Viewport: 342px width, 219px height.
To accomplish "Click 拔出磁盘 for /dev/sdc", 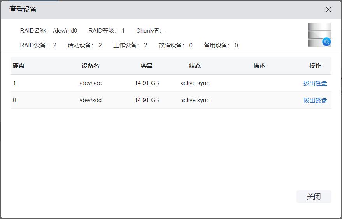I will tap(315, 83).
